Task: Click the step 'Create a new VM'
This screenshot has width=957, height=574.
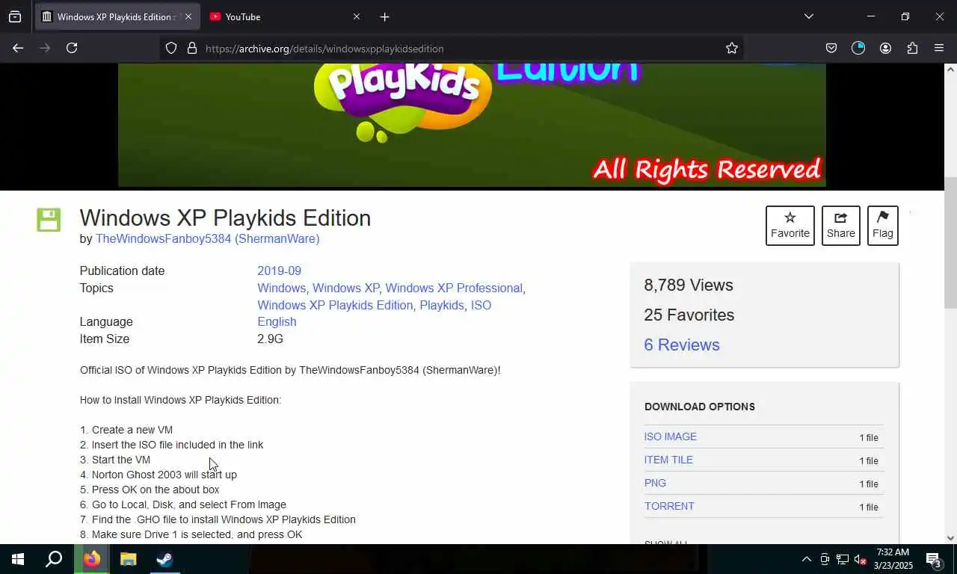Action: pos(126,430)
